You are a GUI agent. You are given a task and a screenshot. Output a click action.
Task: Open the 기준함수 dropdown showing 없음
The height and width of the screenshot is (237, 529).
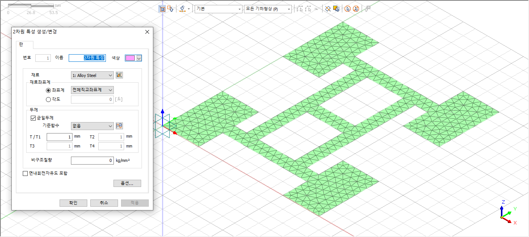(92, 126)
